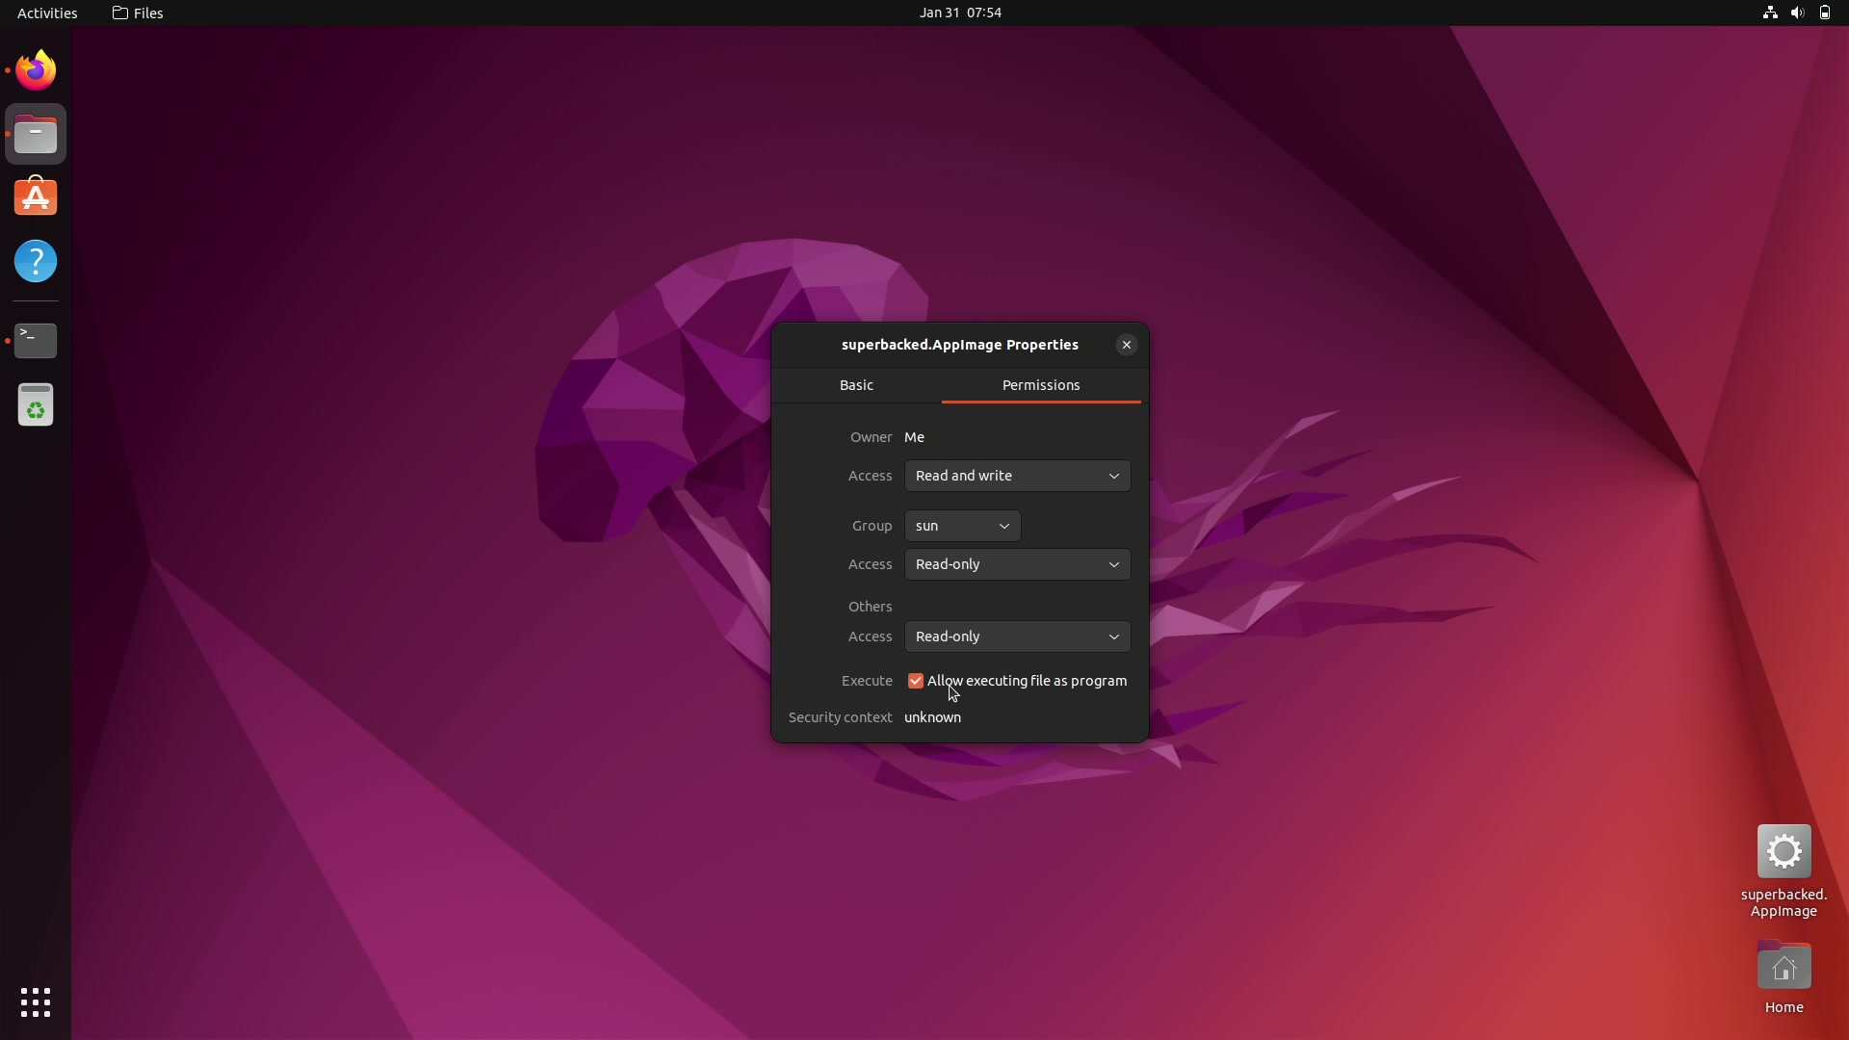Select the App Center icon in dock
The height and width of the screenshot is (1040, 1849).
36,198
